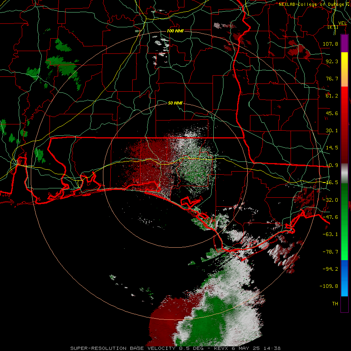Select the 76.7 velocity scale value
Image resolution: width=351 pixels, height=351 pixels.
click(x=332, y=78)
